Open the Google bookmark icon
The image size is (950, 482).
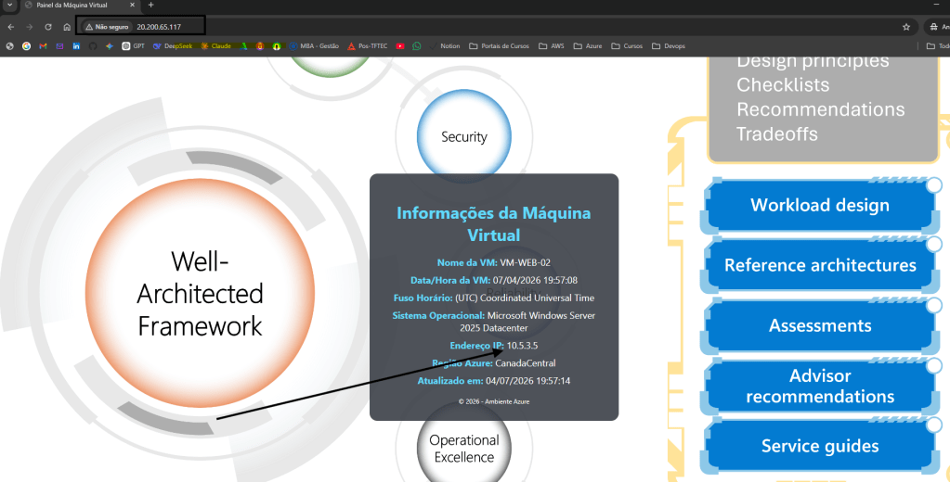coord(26,45)
